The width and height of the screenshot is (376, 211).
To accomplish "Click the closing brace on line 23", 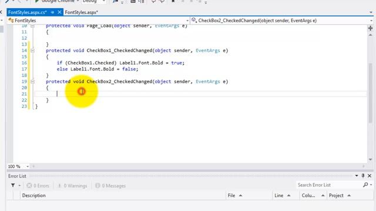I will coord(36,106).
